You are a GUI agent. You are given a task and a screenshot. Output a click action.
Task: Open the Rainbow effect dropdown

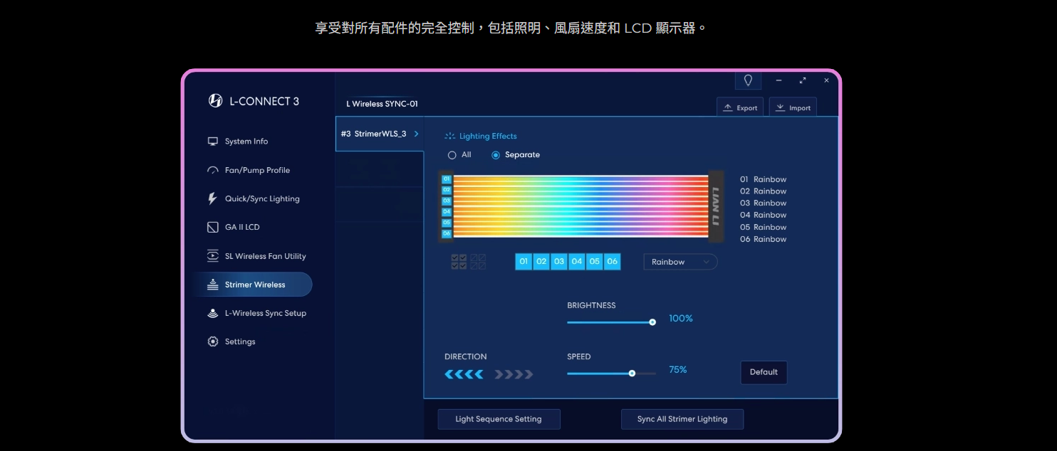pyautogui.click(x=680, y=262)
